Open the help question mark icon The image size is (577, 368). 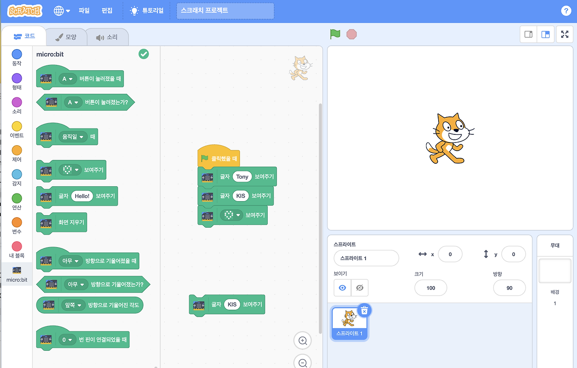pyautogui.click(x=566, y=11)
